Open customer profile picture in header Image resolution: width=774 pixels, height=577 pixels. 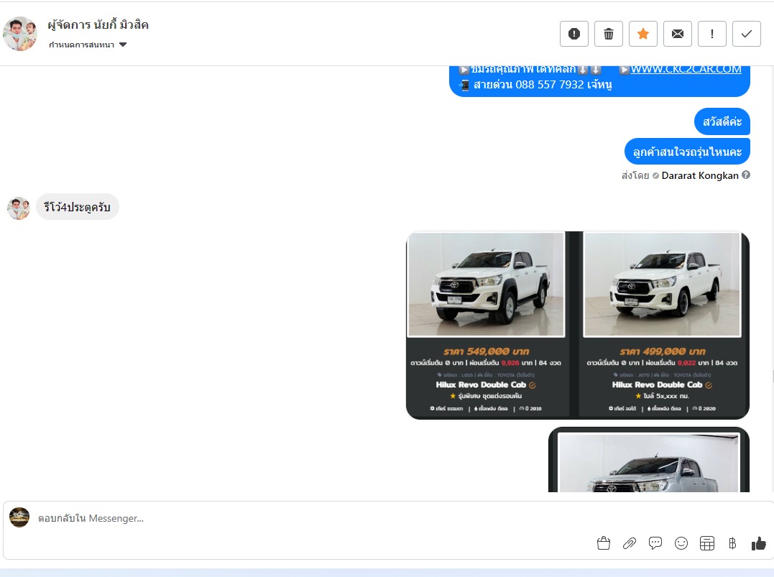20,34
